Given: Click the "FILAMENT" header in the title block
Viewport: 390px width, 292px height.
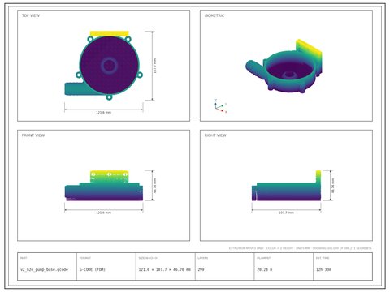Looking at the screenshot, I should coord(264,258).
